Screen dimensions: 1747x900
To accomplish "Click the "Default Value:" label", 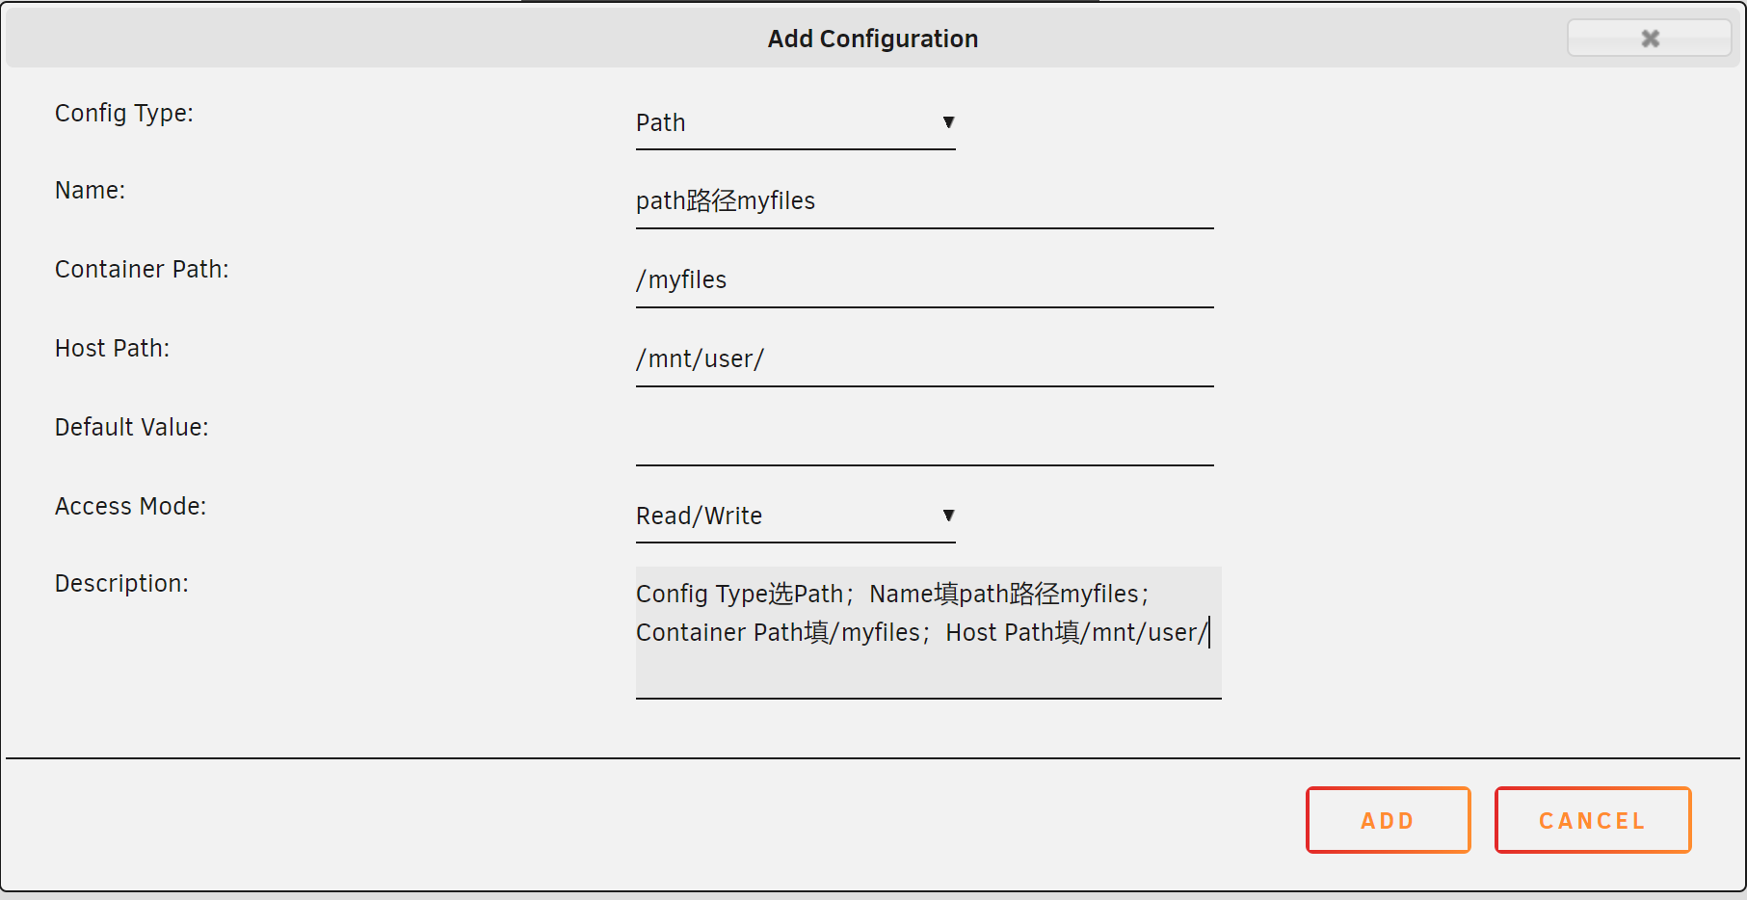I will pyautogui.click(x=131, y=428).
